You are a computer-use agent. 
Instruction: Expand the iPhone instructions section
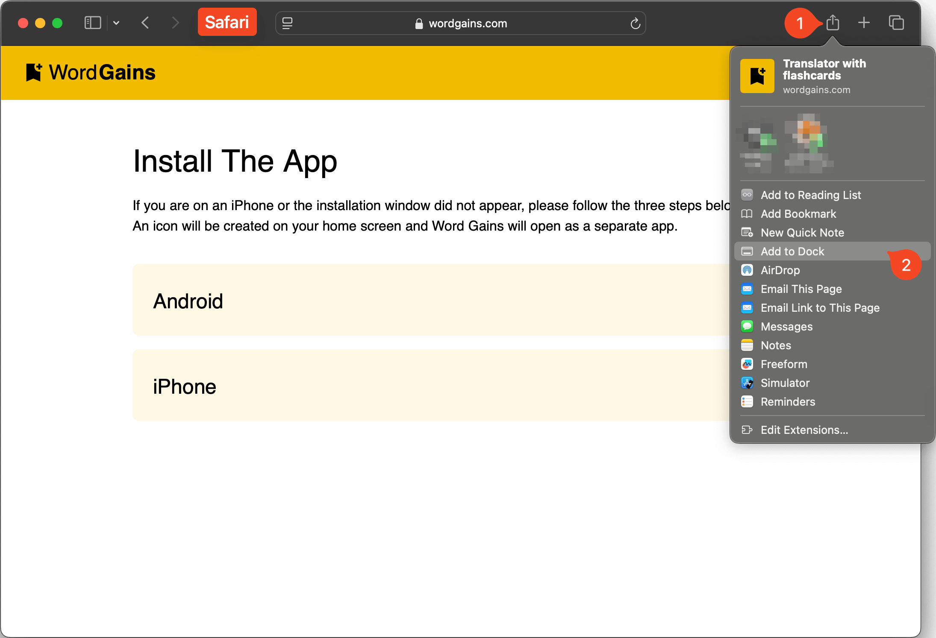click(x=432, y=385)
